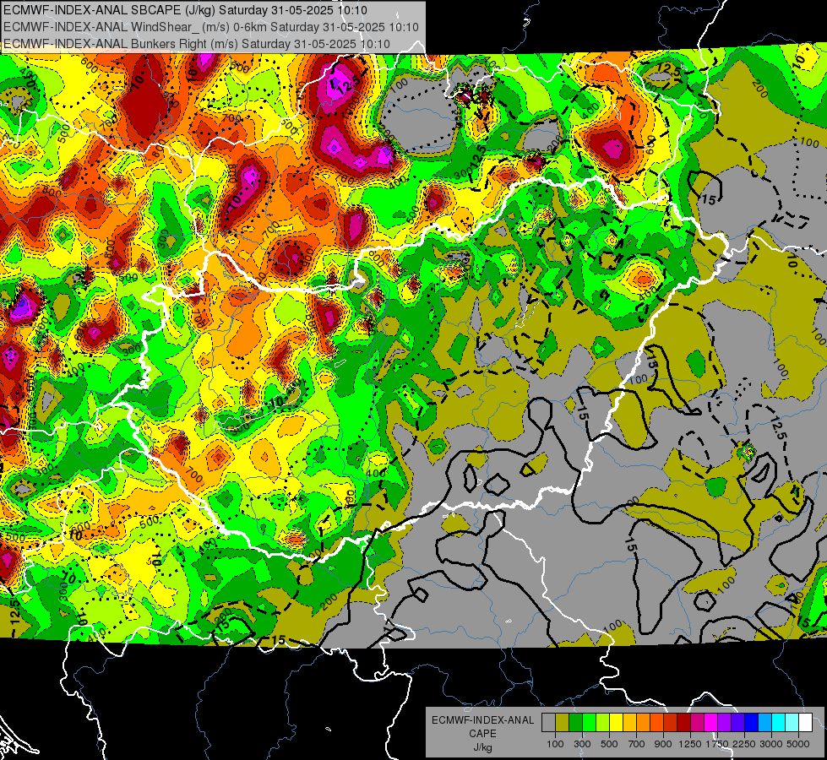Image resolution: width=827 pixels, height=760 pixels.
Task: Pick the white legend swatch after 5000
Action: point(805,723)
